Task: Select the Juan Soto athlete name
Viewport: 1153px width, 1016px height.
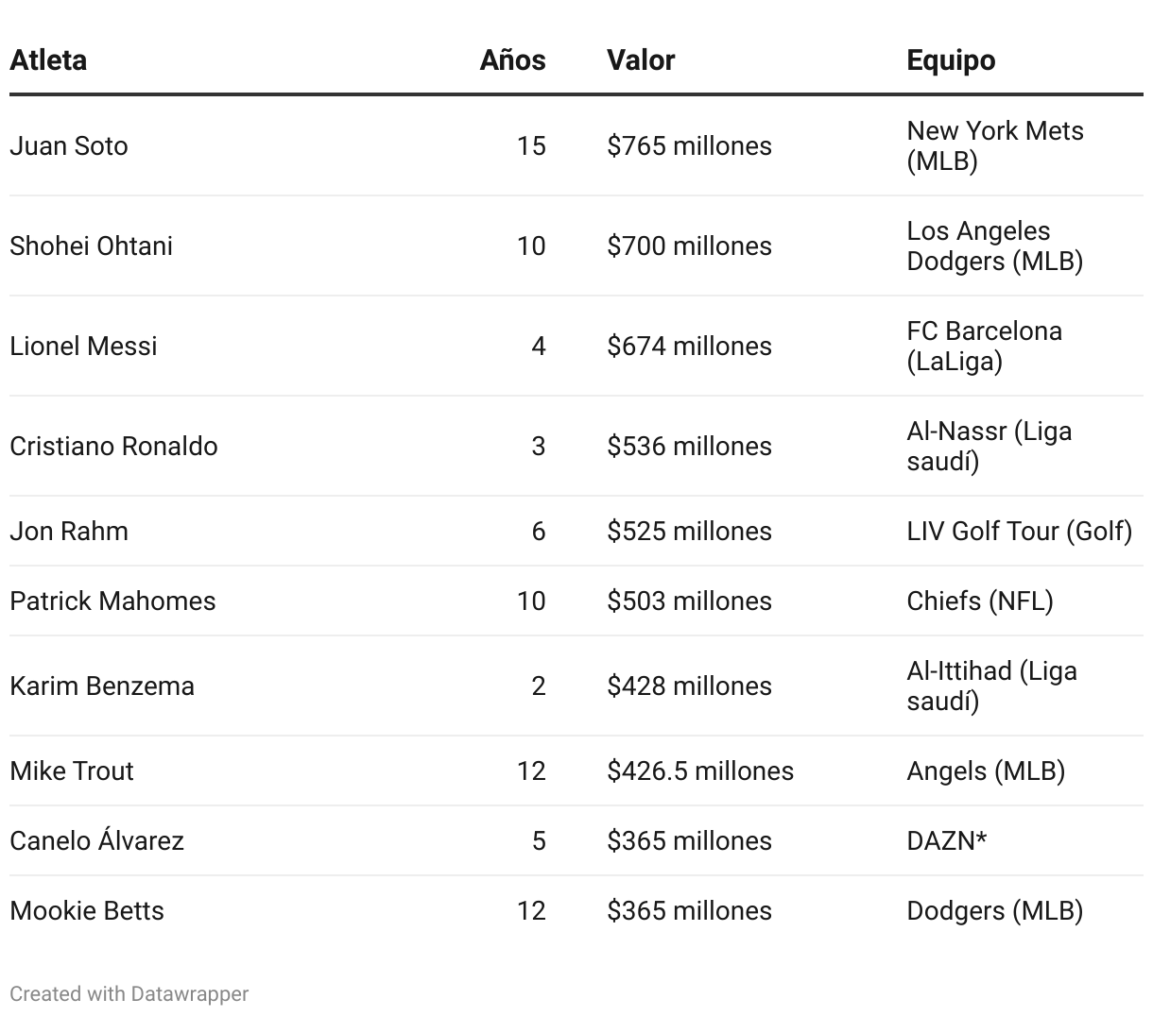Action: [x=69, y=145]
